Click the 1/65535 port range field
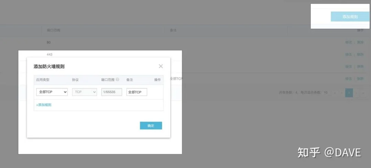The height and width of the screenshot is (168, 371). point(112,92)
